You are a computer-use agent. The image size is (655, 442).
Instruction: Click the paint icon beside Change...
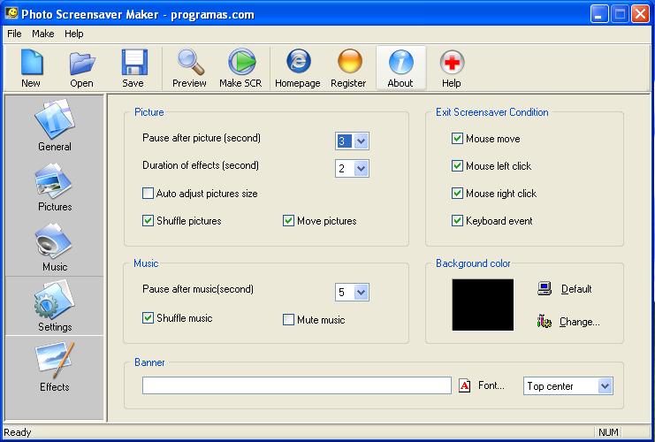544,321
